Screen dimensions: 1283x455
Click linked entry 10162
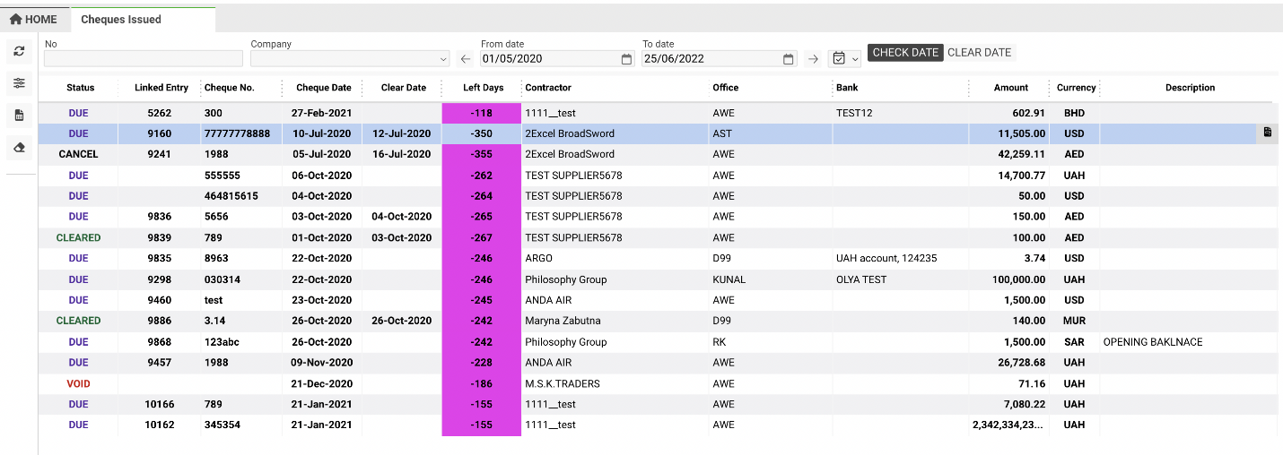click(160, 425)
